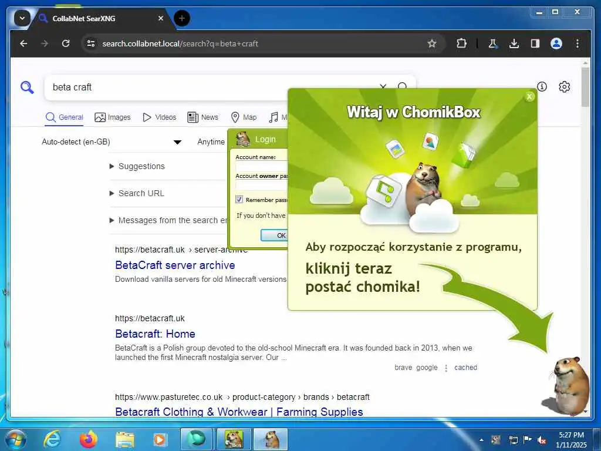Open the network tray icon
601x451 pixels.
(x=513, y=440)
